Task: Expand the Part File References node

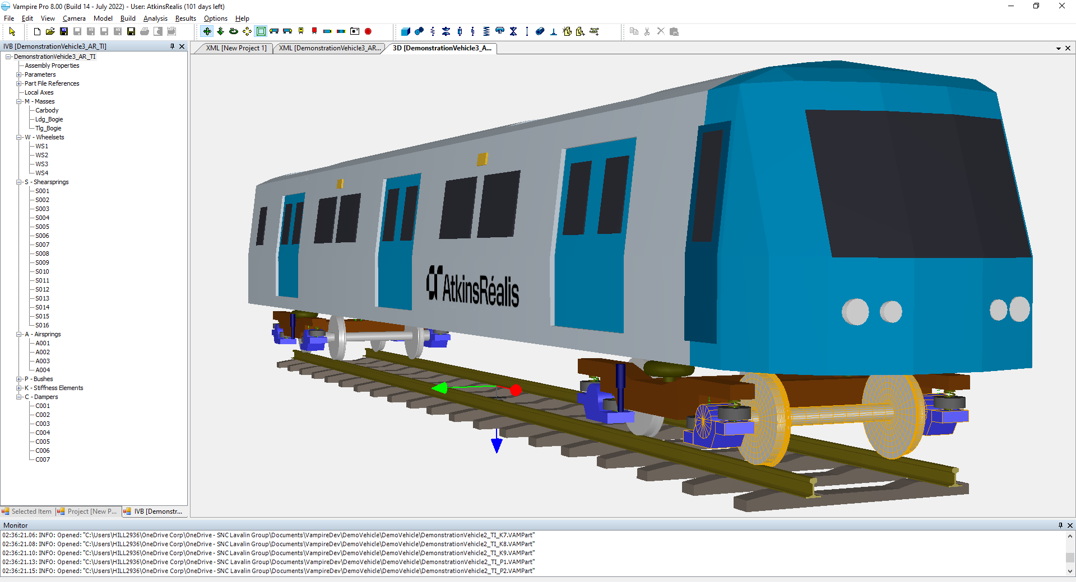Action: 19,83
